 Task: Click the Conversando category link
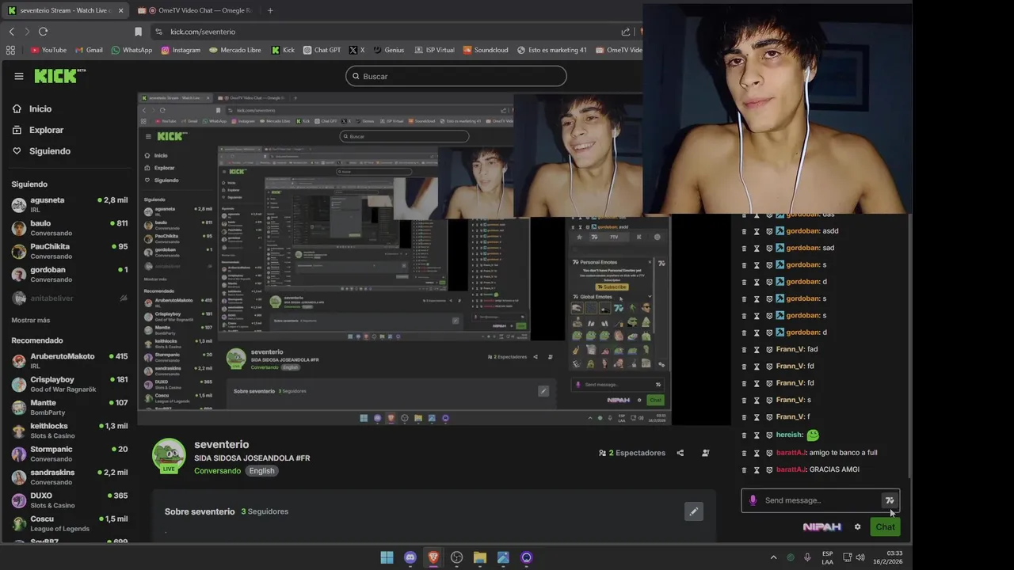217,470
